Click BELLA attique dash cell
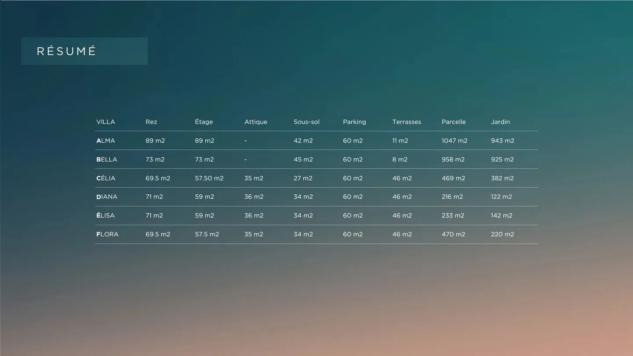This screenshot has width=633, height=356. point(246,160)
